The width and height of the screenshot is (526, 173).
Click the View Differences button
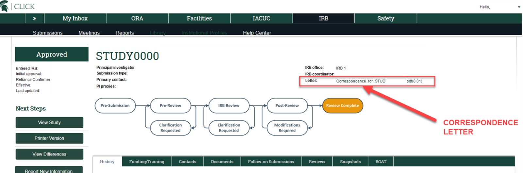tap(49, 154)
